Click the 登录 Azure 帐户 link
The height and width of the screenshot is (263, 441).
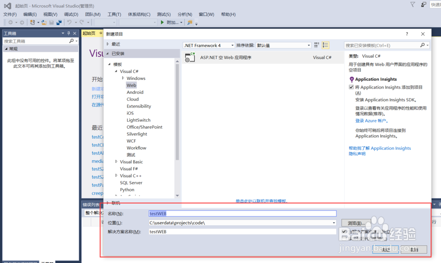(x=371, y=121)
